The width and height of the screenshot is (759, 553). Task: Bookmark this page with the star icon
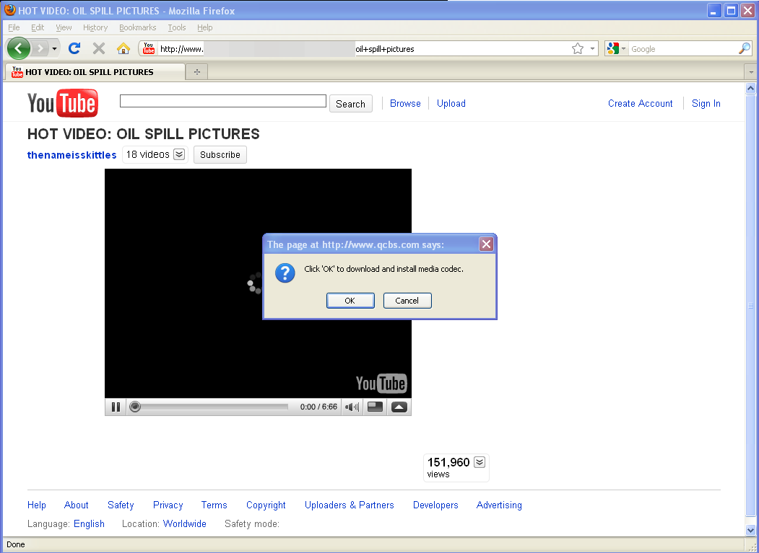(x=578, y=48)
